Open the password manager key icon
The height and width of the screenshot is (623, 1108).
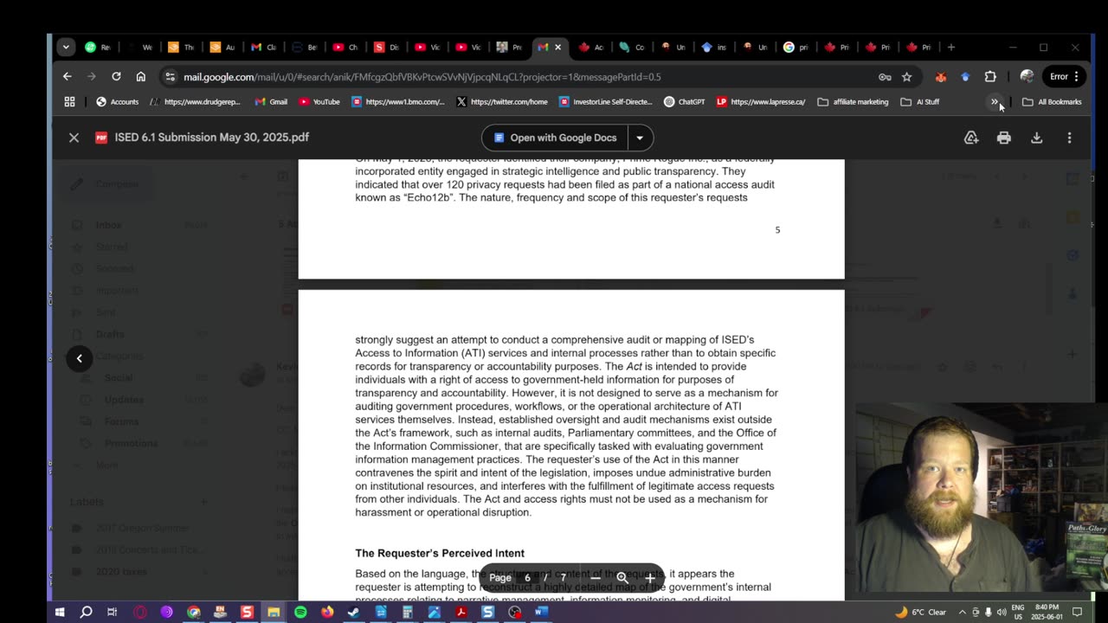coord(885,77)
